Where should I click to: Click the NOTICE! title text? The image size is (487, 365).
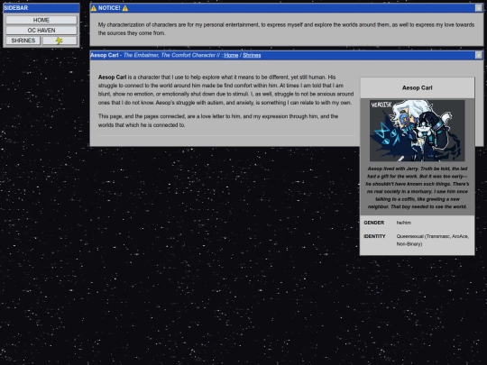(x=109, y=8)
